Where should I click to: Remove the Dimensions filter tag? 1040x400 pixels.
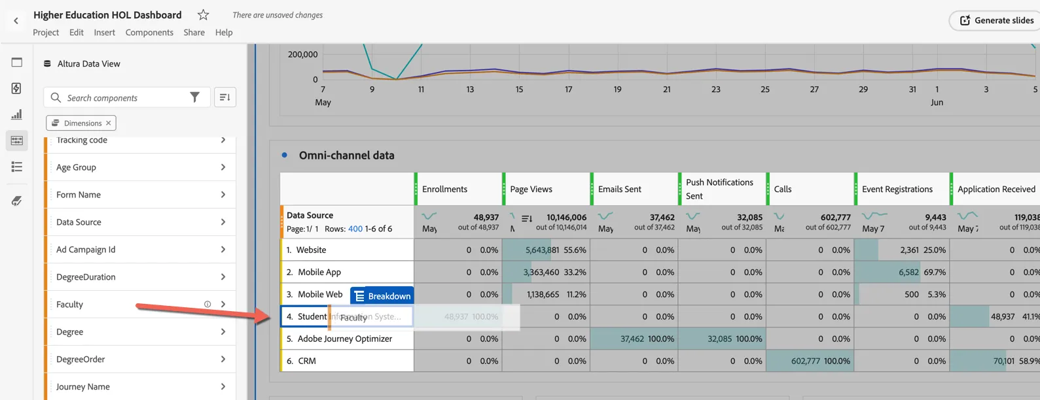(109, 123)
